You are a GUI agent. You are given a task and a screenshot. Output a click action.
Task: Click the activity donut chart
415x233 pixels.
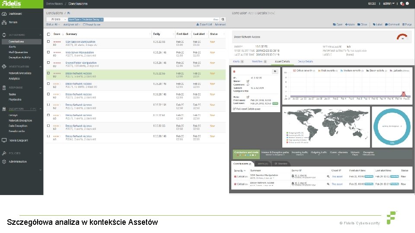point(392,126)
